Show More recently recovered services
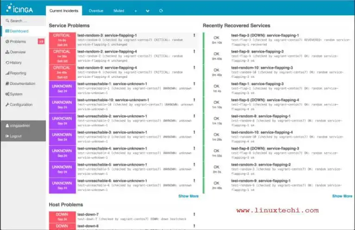Viewport: 355px width, 230px height. coord(342,196)
